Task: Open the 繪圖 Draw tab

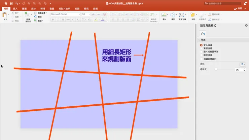Action: pos(24,9)
